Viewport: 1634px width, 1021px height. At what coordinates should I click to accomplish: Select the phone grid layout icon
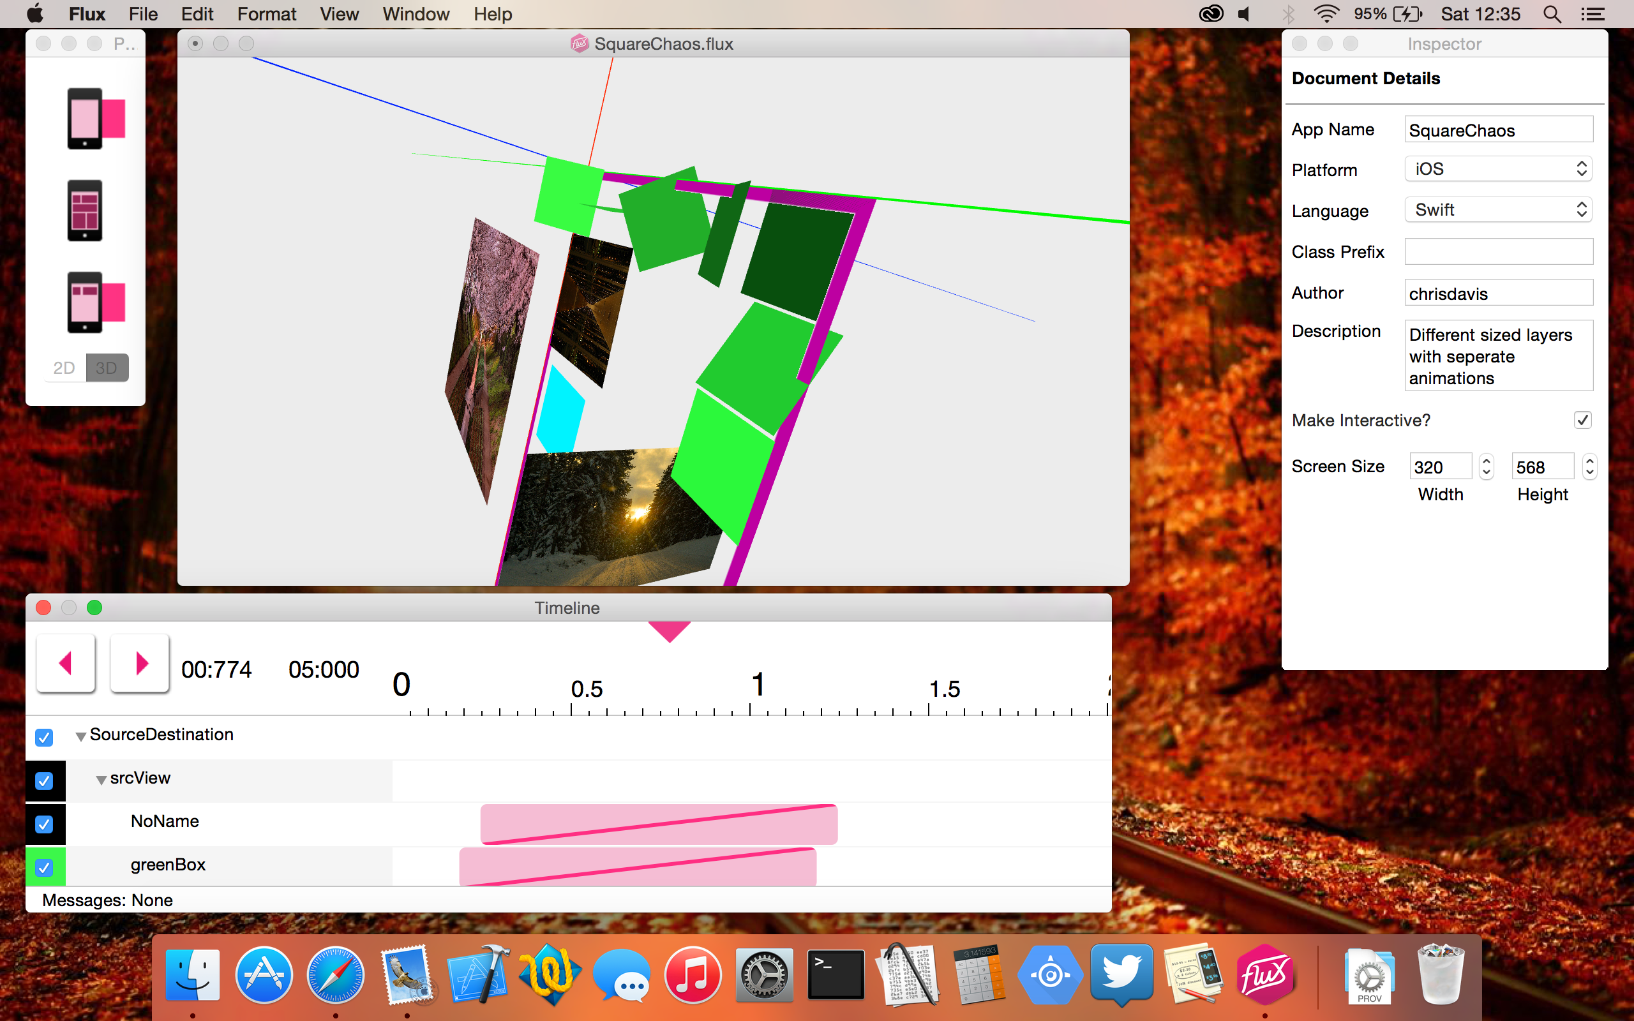pos(84,211)
